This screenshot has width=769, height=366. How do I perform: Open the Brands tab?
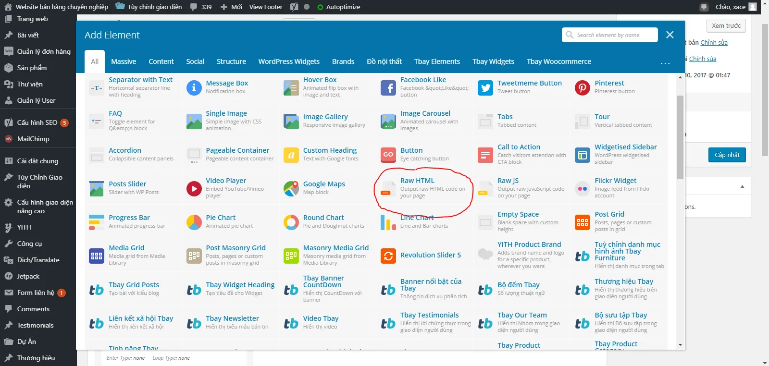343,61
